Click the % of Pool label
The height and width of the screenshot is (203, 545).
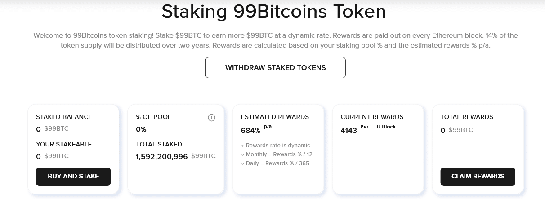153,117
